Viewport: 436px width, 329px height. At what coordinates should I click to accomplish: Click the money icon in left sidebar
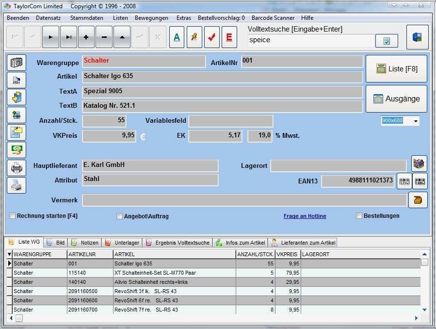(16, 150)
